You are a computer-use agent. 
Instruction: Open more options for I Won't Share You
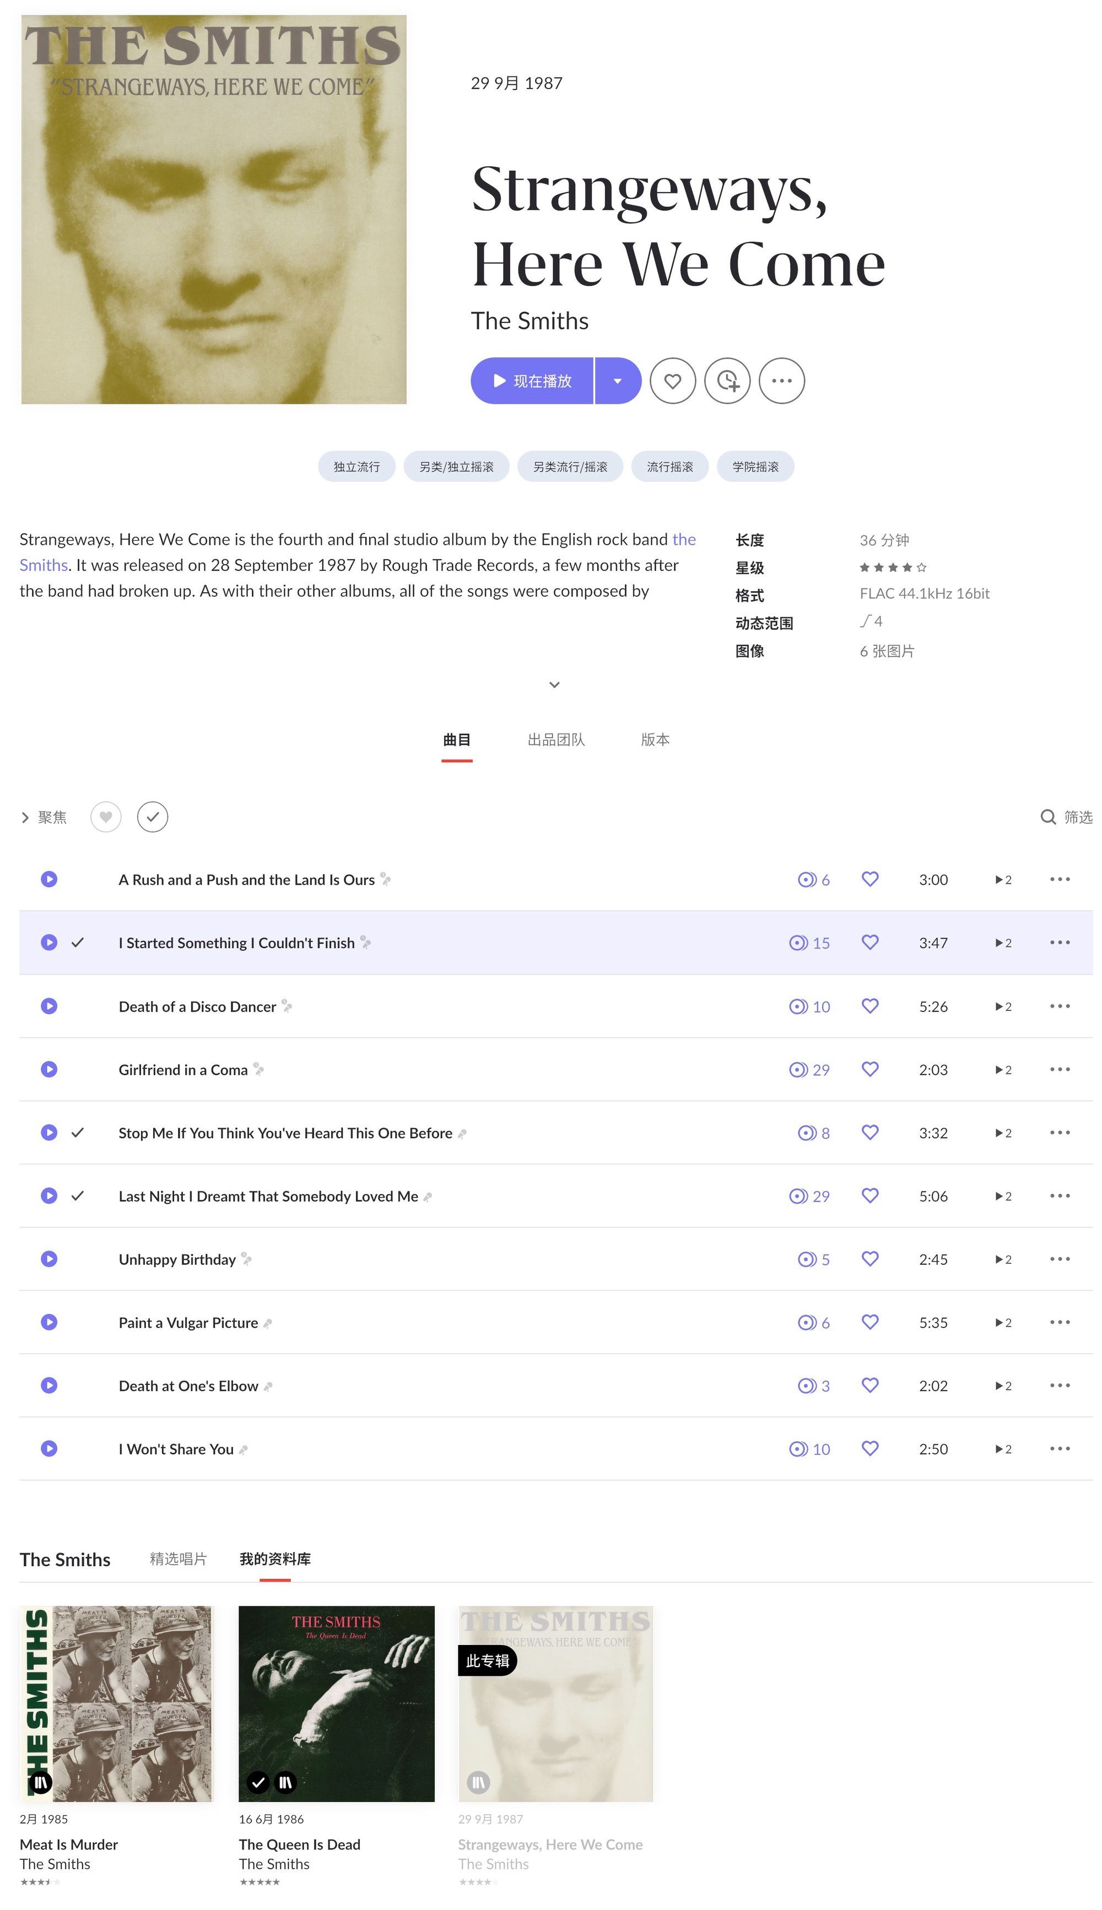[1060, 1449]
